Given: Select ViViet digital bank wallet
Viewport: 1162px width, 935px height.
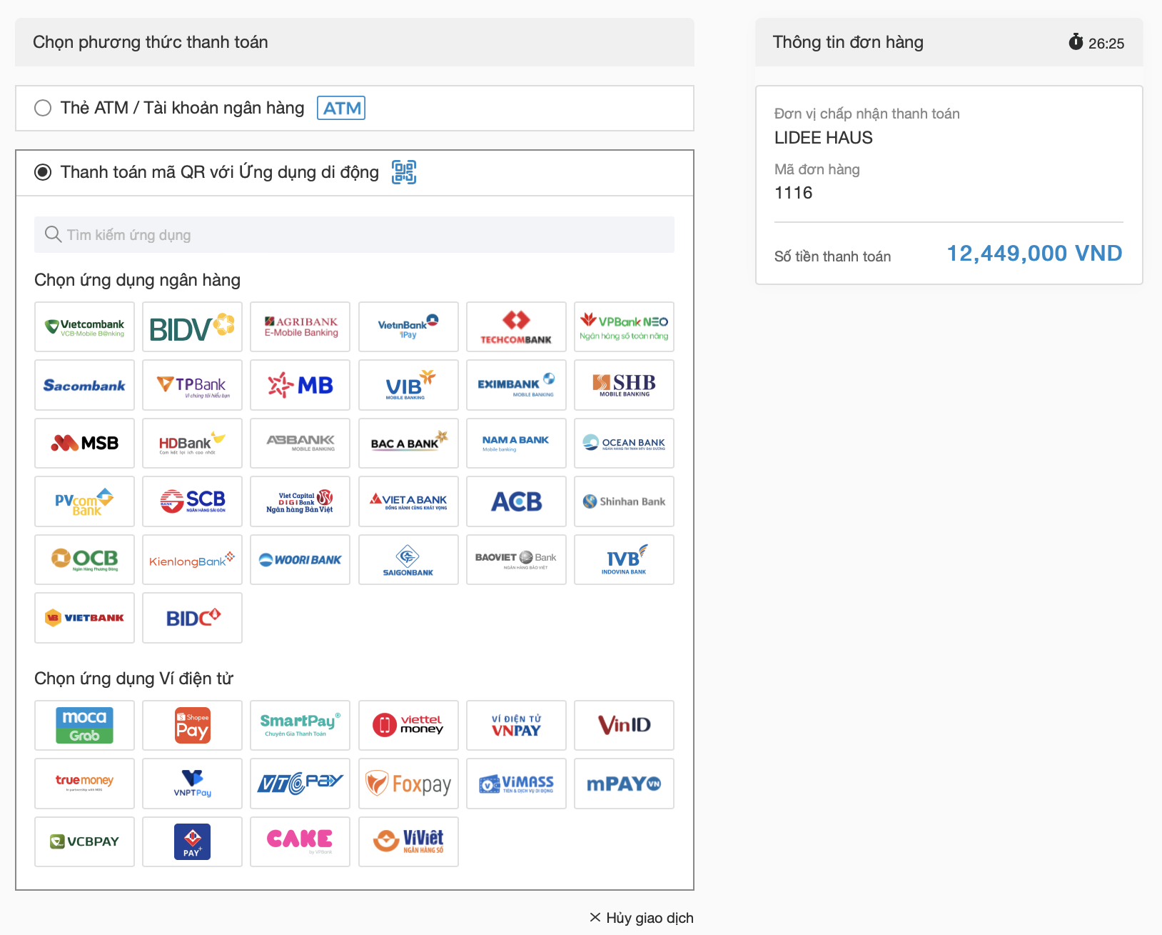Looking at the screenshot, I should 408,841.
